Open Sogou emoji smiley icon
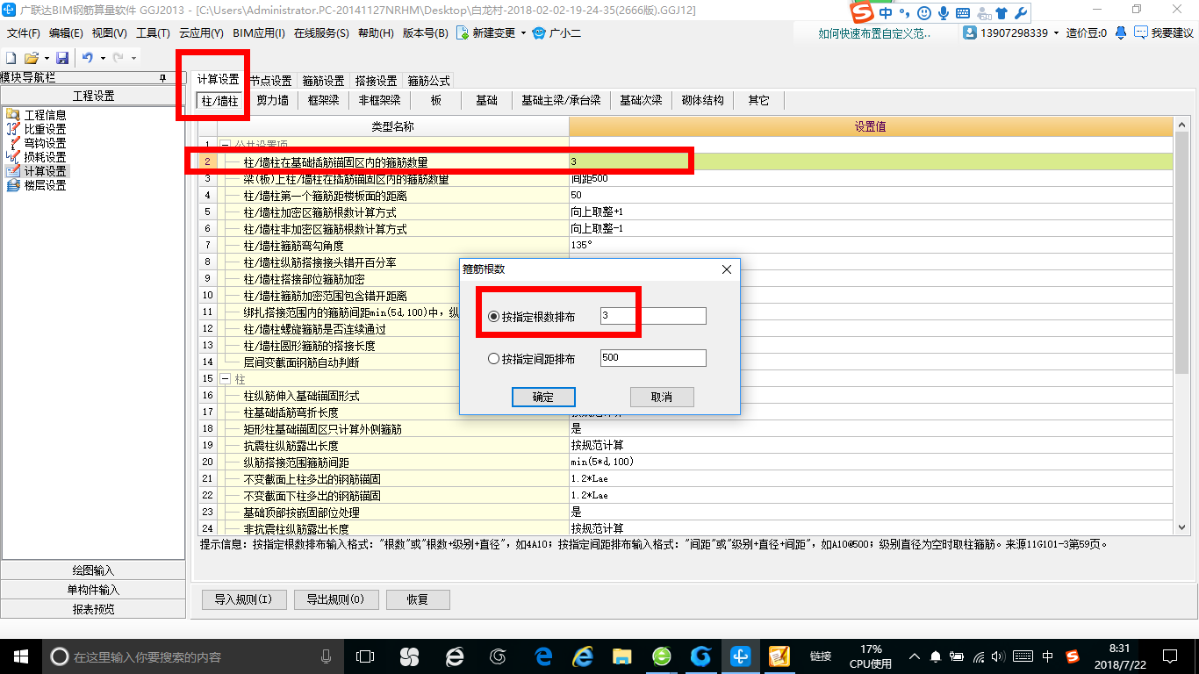 click(924, 13)
